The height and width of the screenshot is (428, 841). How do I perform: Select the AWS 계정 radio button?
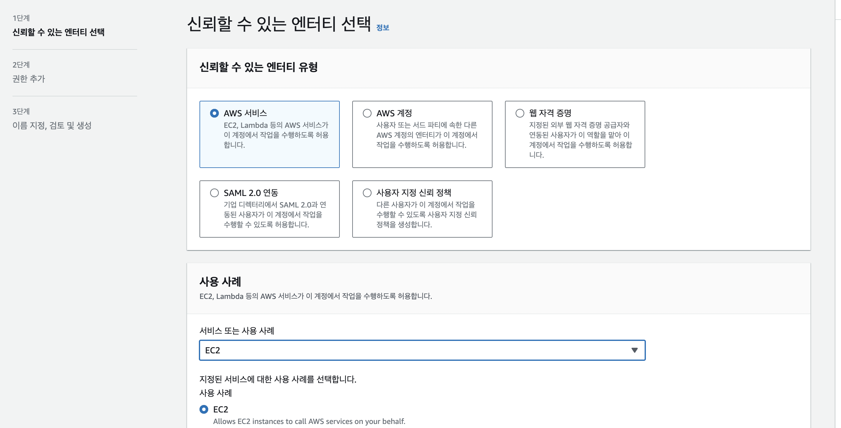point(367,113)
